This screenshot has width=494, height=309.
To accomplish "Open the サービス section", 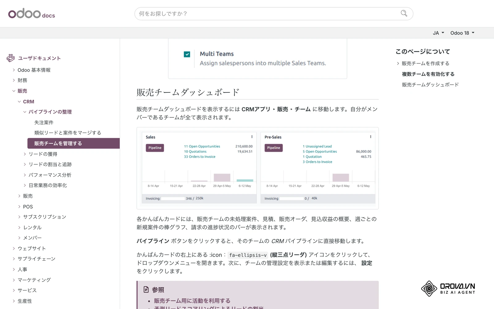I will (27, 290).
